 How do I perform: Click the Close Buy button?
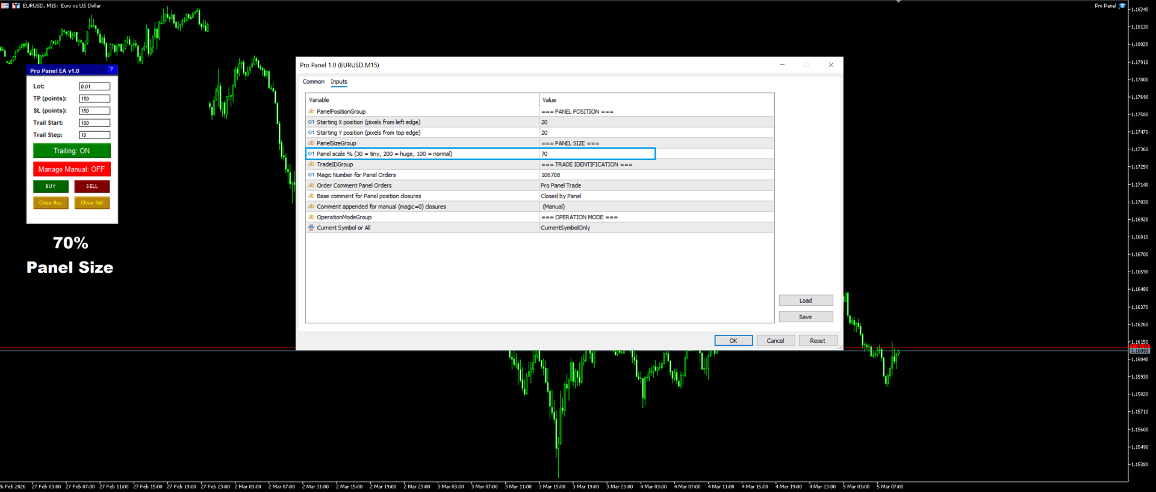click(x=51, y=203)
